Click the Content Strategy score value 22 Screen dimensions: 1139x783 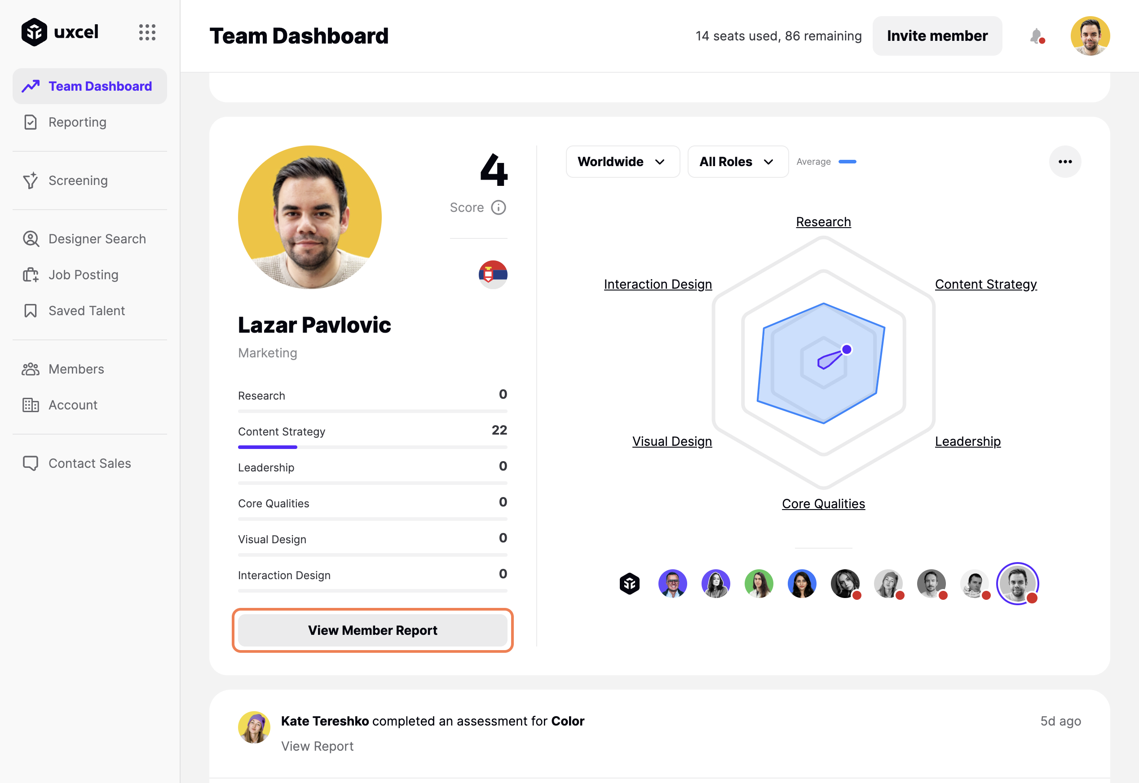point(499,430)
